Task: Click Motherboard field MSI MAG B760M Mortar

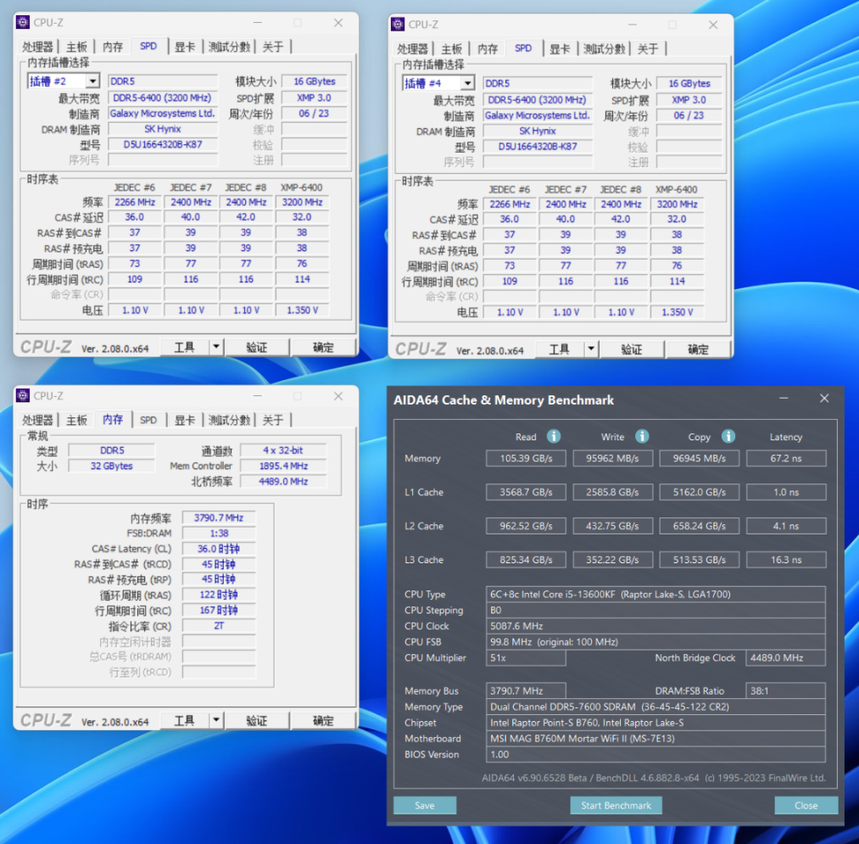Action: (655, 739)
